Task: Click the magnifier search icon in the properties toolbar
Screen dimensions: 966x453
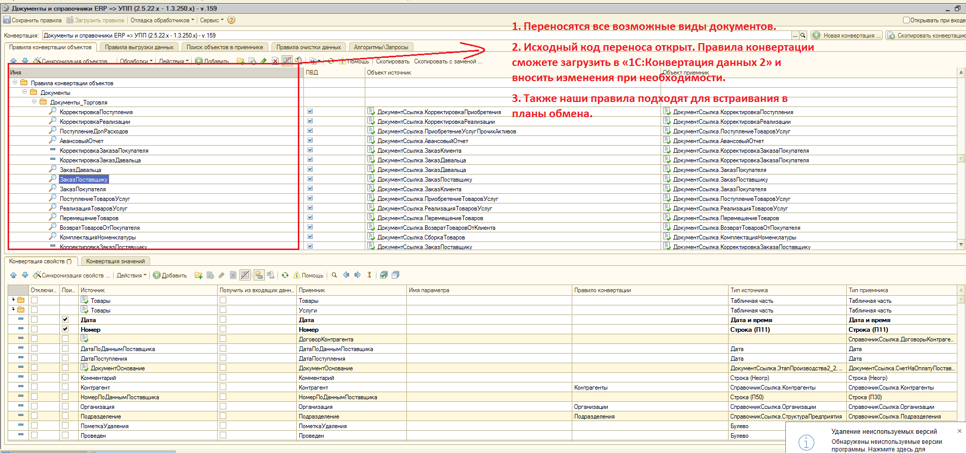Action: coord(334,275)
